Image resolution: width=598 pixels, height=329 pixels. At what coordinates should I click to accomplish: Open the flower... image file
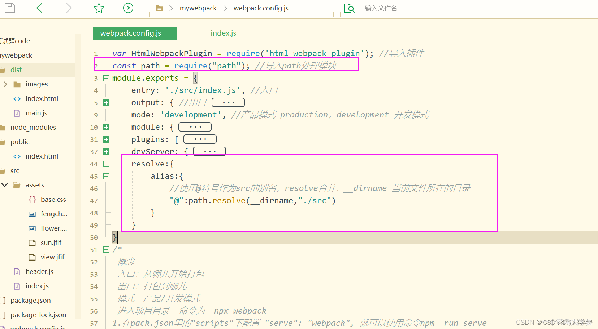(54, 228)
